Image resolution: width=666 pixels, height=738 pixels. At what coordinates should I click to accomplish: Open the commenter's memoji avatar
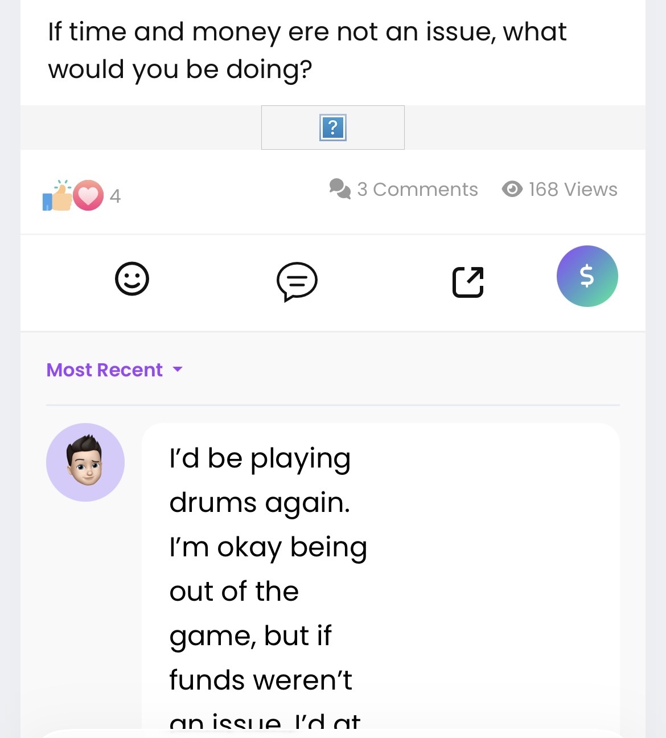coord(85,462)
